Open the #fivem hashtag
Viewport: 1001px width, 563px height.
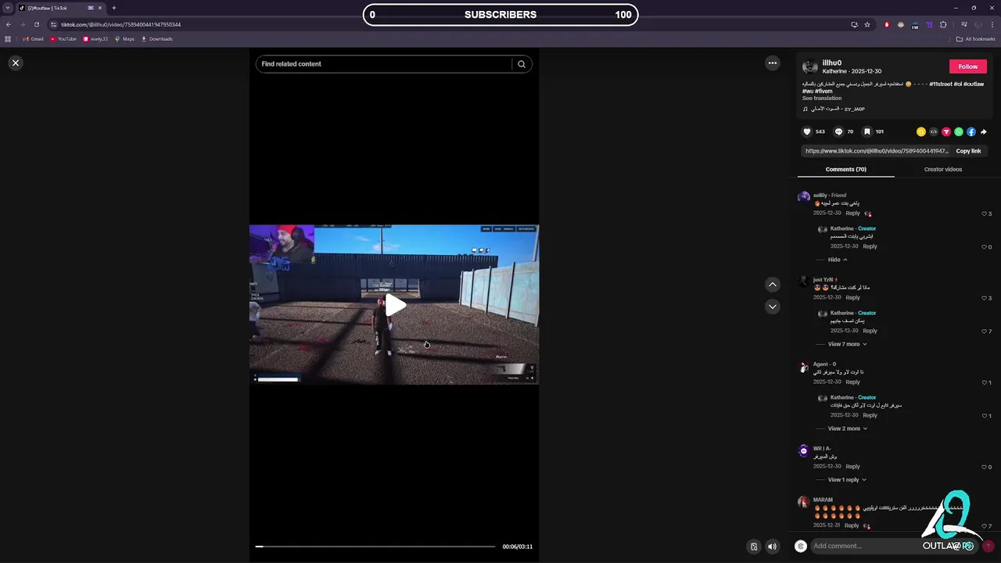(823, 91)
